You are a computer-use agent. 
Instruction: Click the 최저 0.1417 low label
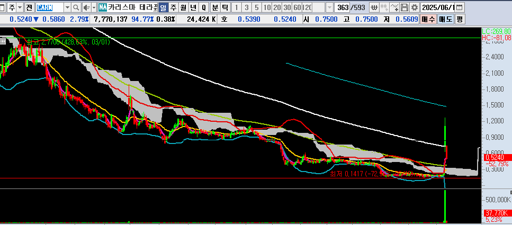[x=372, y=174]
